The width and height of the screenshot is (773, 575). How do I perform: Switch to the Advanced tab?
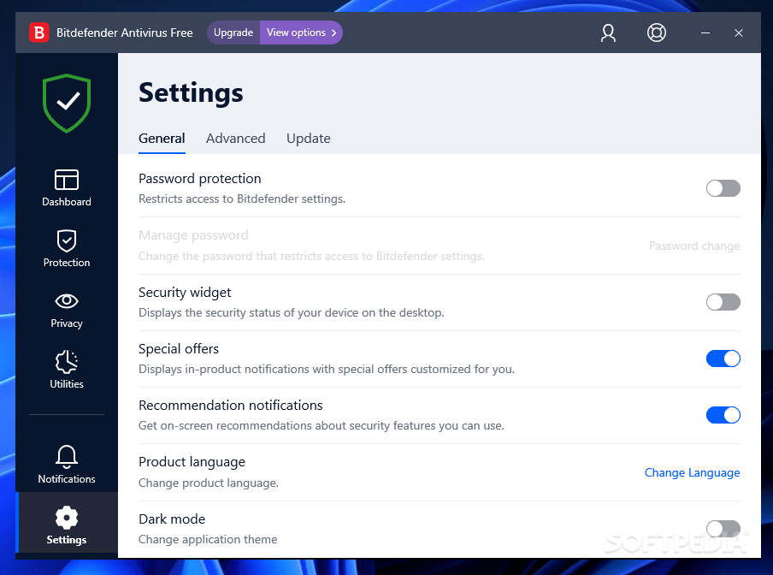pyautogui.click(x=235, y=138)
